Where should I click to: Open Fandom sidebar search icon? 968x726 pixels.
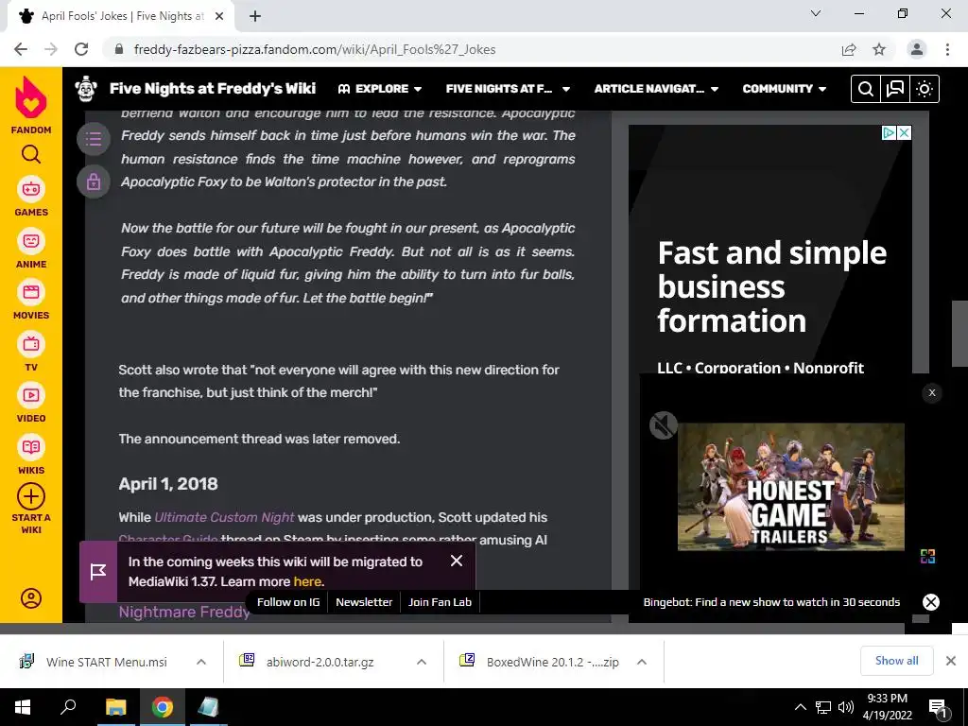31,154
